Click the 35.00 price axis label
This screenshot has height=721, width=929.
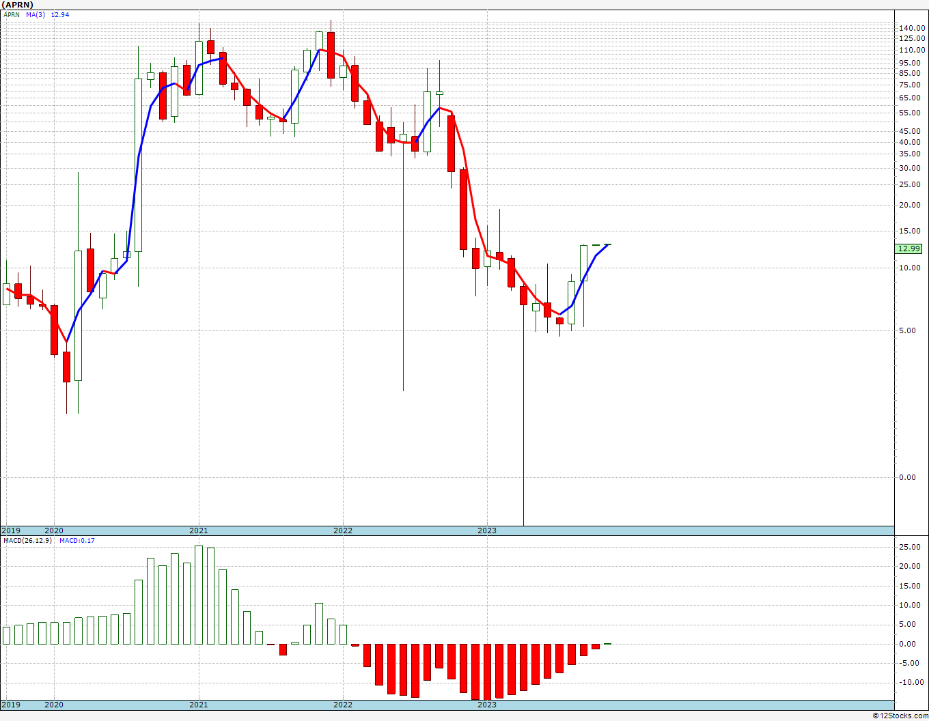[910, 154]
